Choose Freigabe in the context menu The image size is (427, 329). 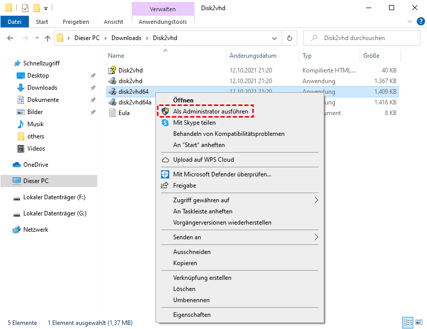240,186
